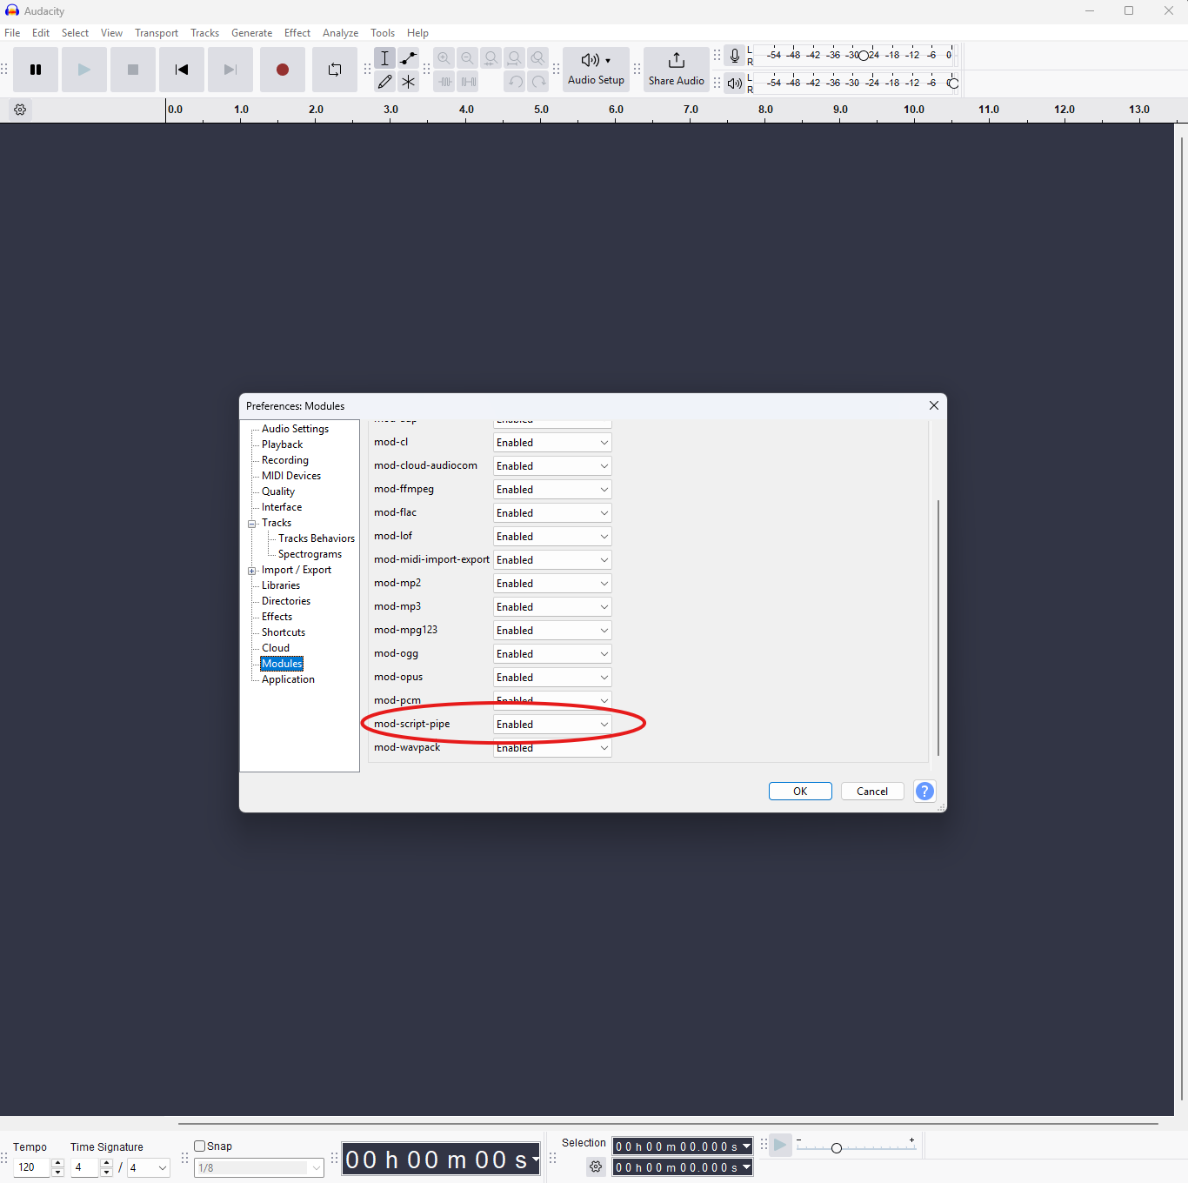Enable loop playback in transport toolbar

[335, 70]
